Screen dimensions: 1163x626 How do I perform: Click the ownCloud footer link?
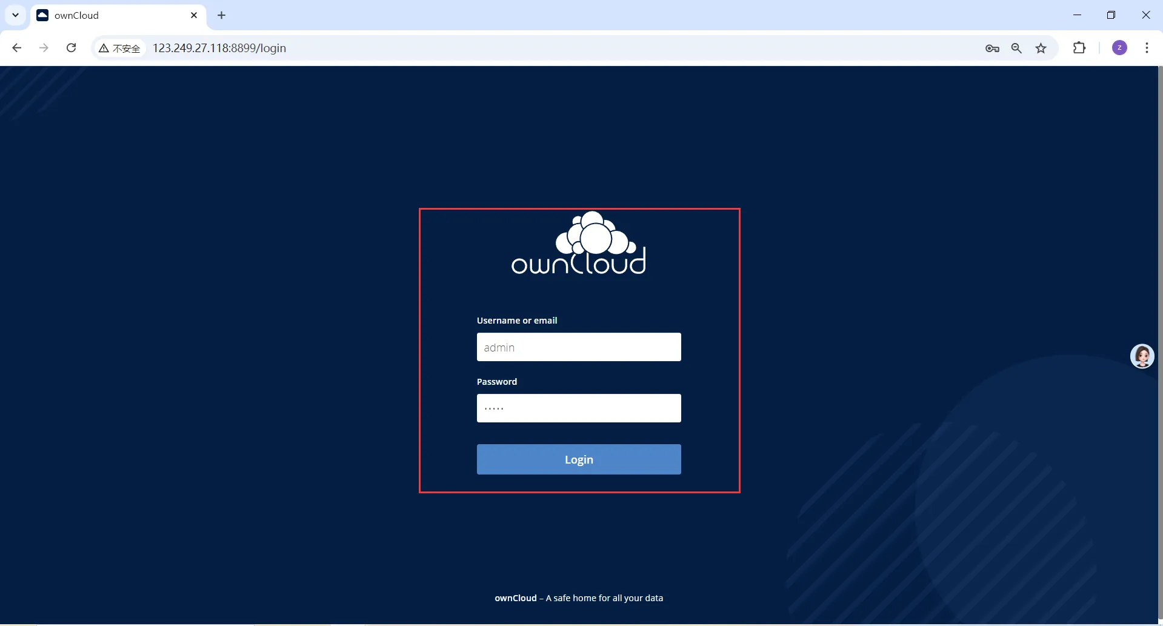516,598
